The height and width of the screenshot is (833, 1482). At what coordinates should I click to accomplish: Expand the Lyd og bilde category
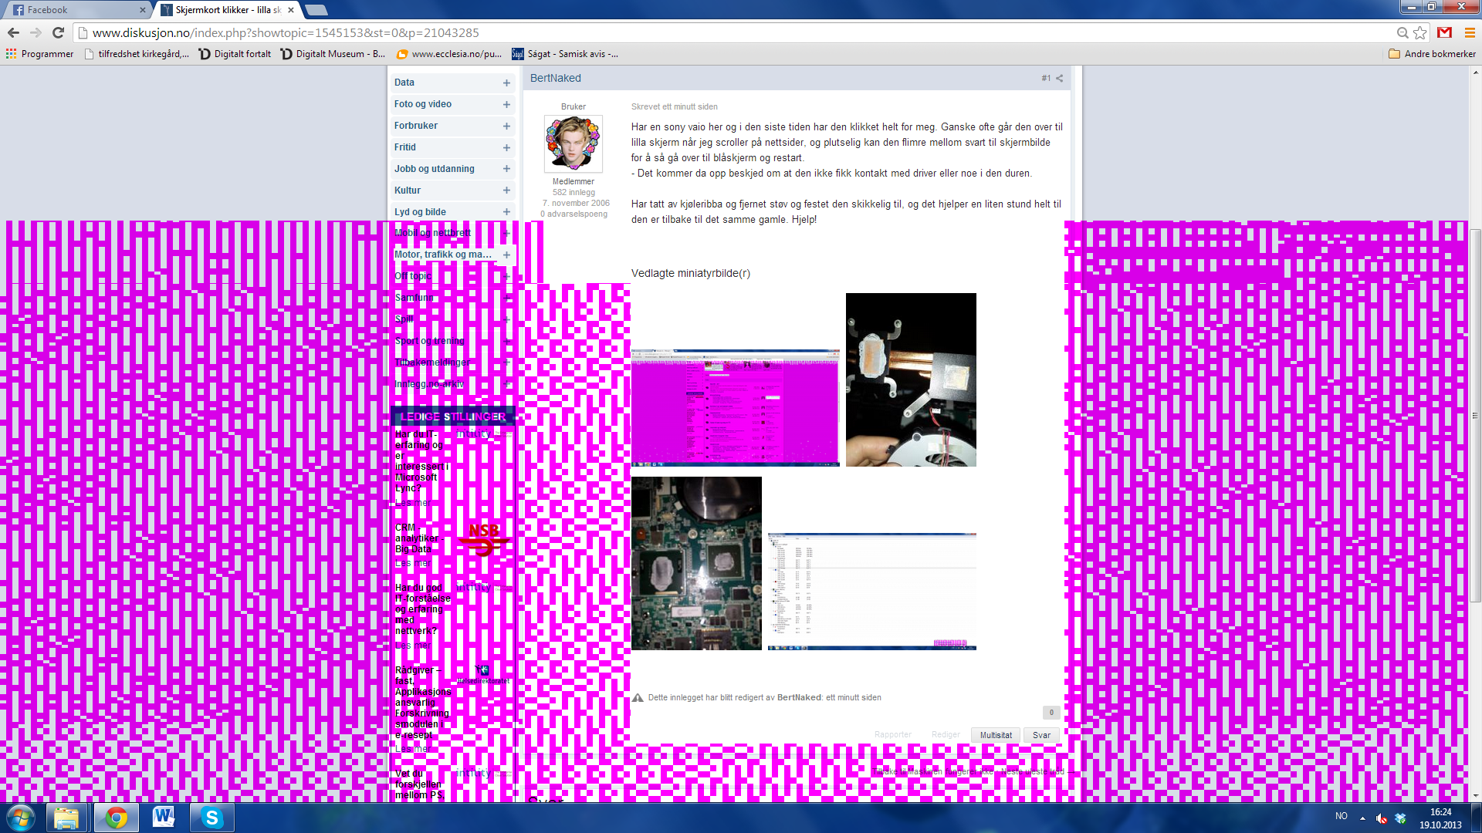tap(506, 212)
